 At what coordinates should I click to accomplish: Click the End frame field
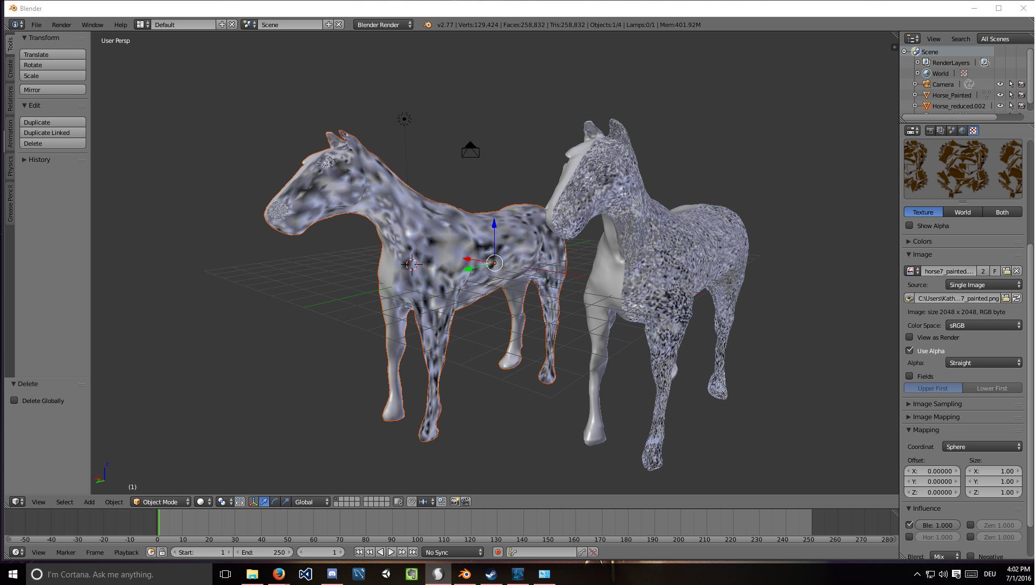pyautogui.click(x=263, y=552)
